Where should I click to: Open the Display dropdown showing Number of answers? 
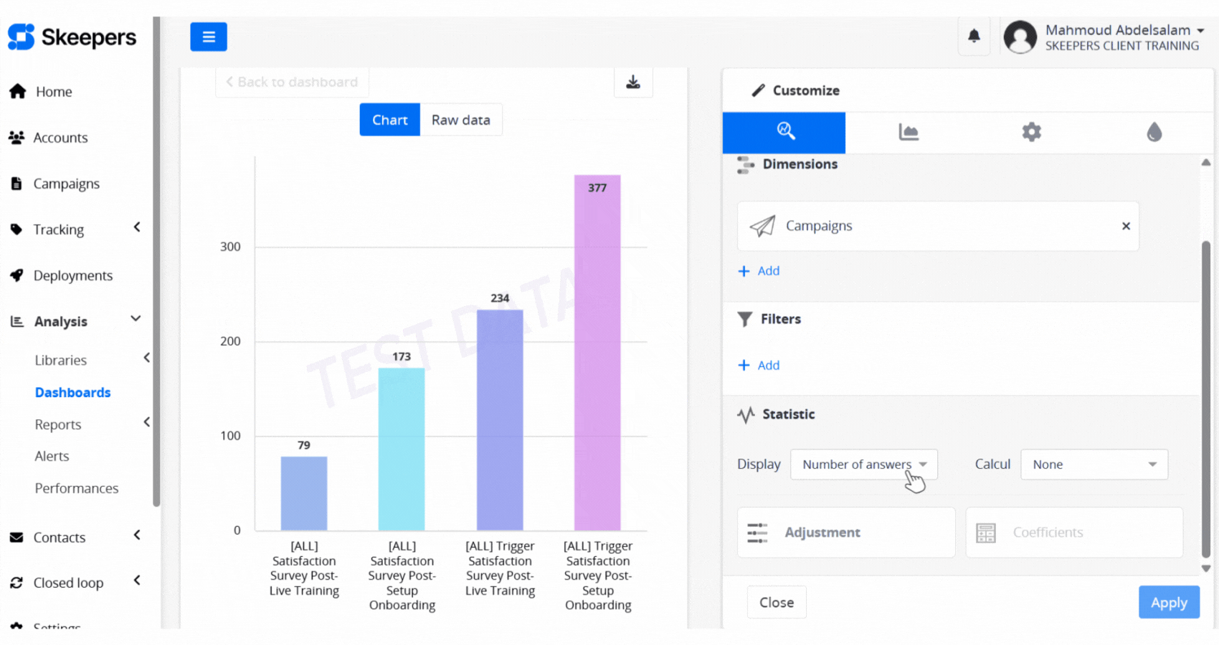[863, 464]
